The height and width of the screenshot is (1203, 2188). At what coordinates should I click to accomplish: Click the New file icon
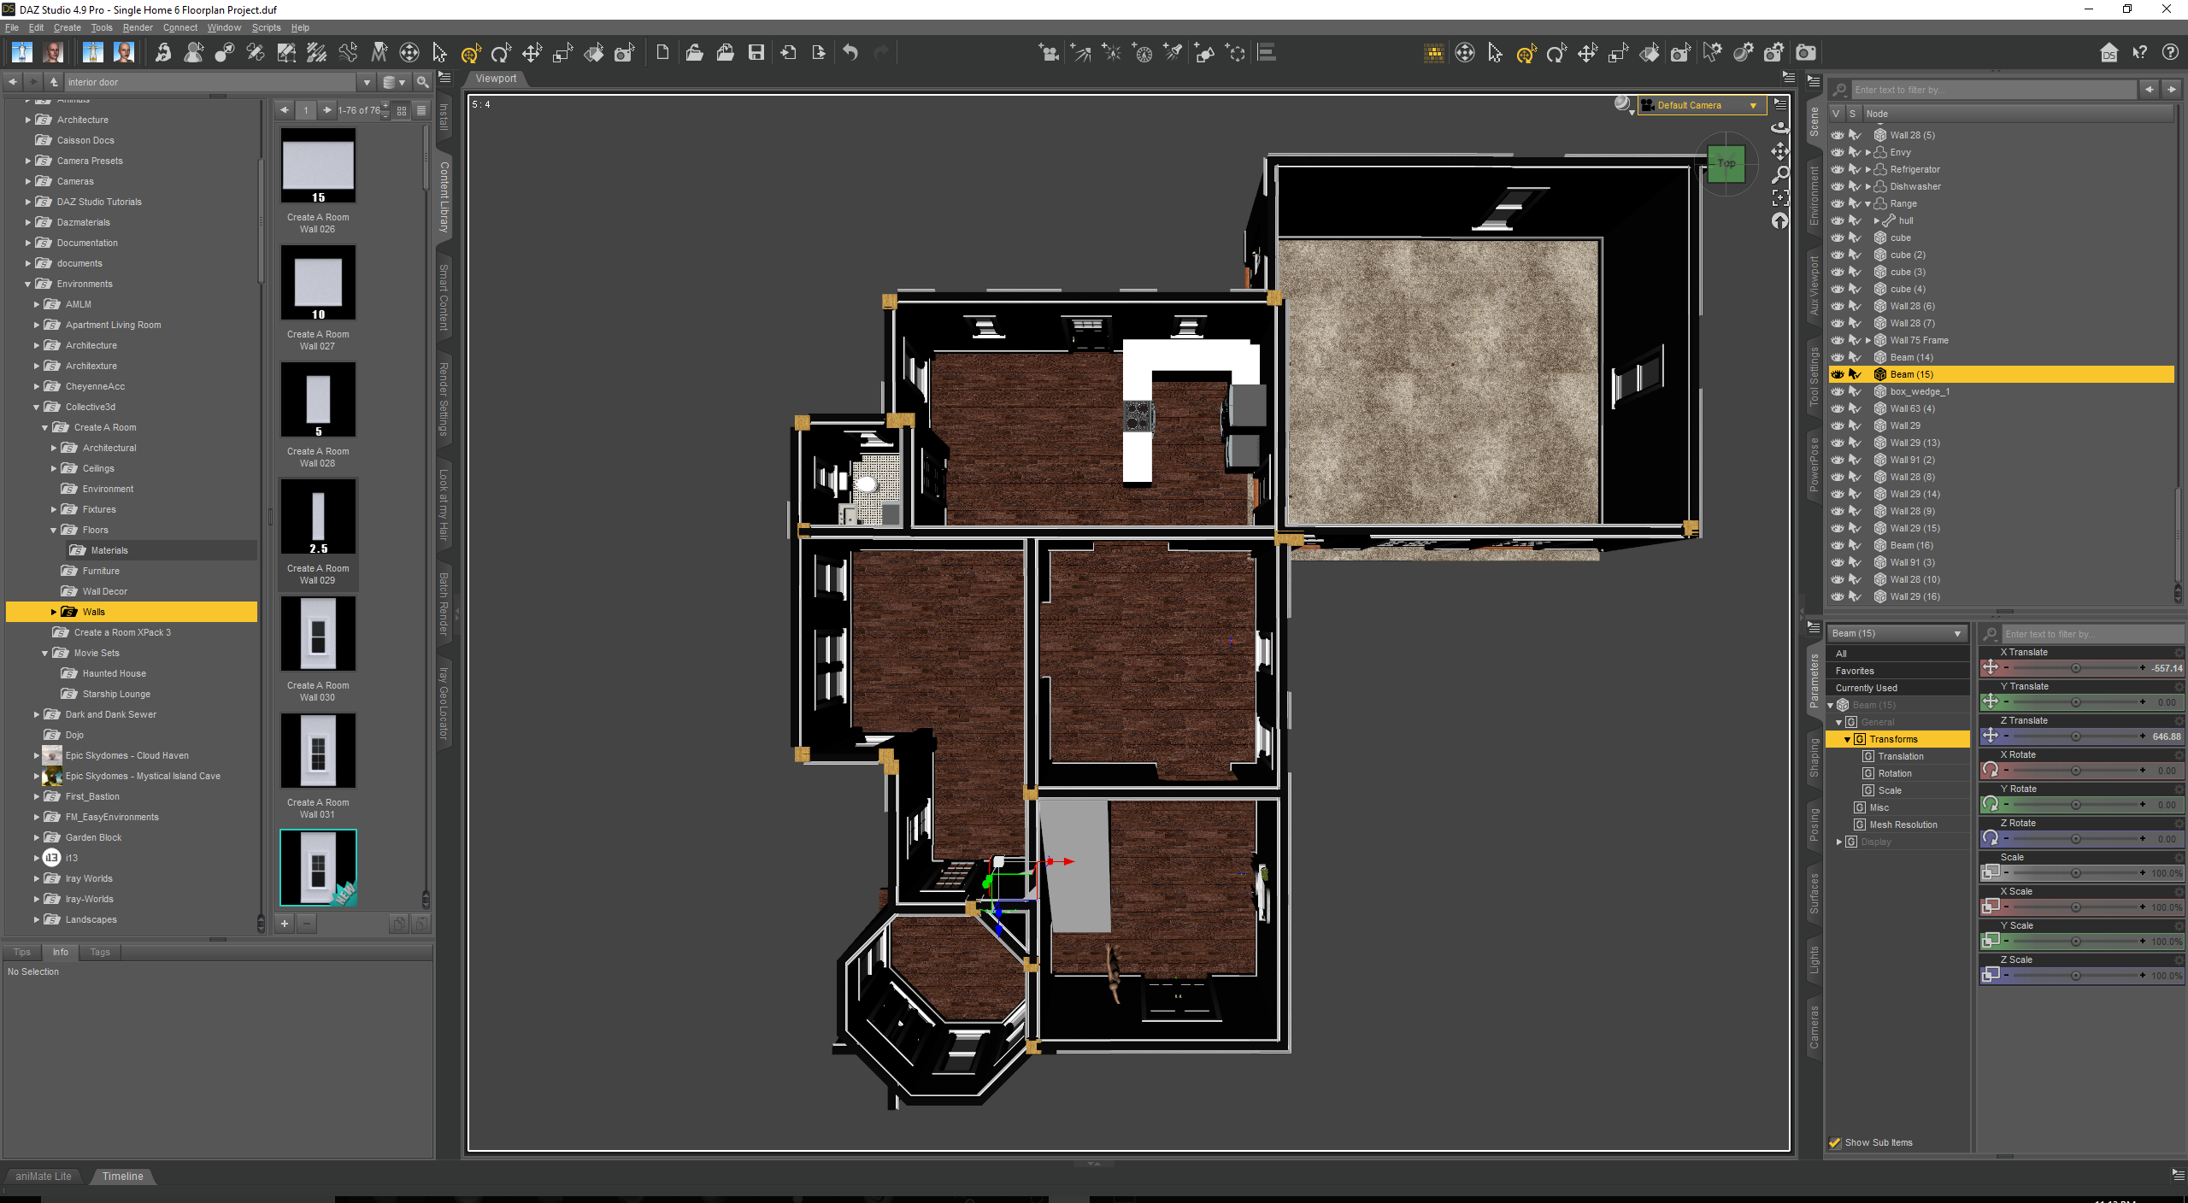(662, 53)
